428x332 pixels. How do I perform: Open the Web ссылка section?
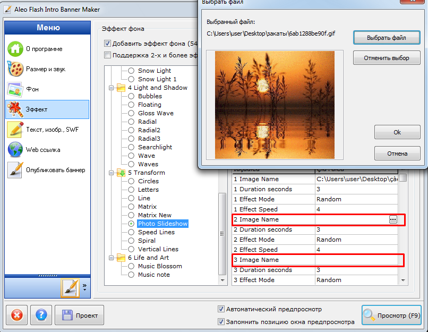pyautogui.click(x=47, y=150)
